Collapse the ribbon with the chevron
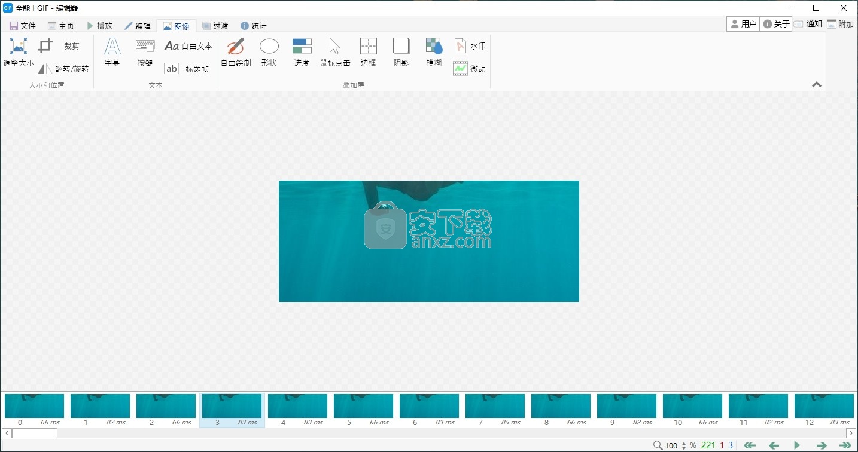Viewport: 858px width, 452px height. 817,85
